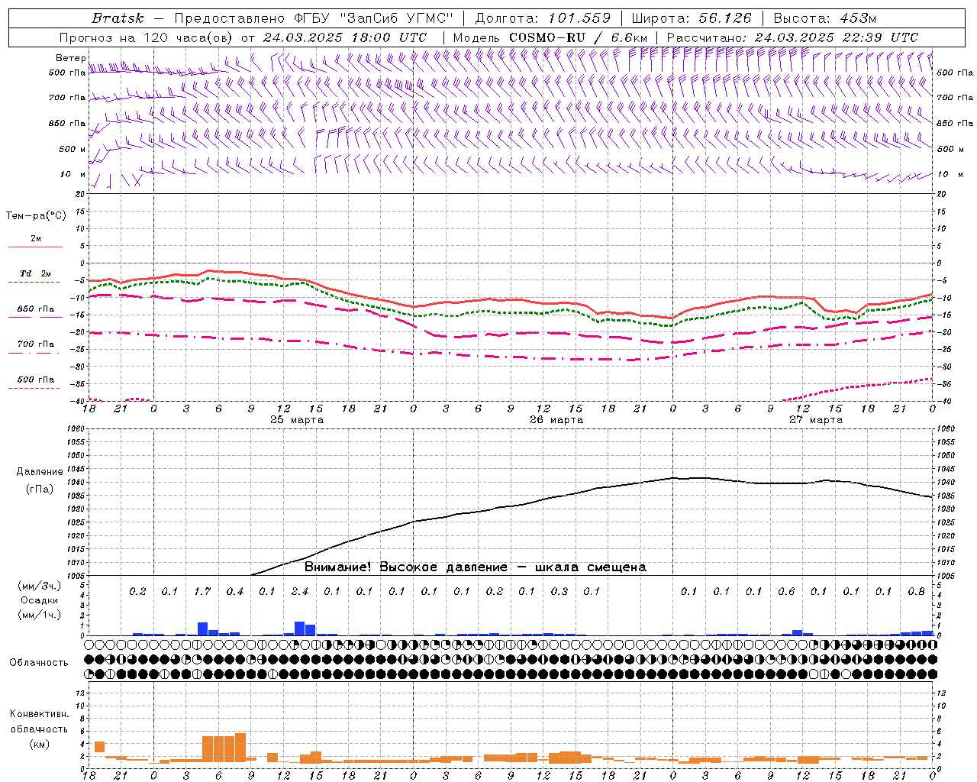Image resolution: width=977 pixels, height=782 pixels.
Task: Click the "Давление" pressure panel label
Action: [x=40, y=472]
